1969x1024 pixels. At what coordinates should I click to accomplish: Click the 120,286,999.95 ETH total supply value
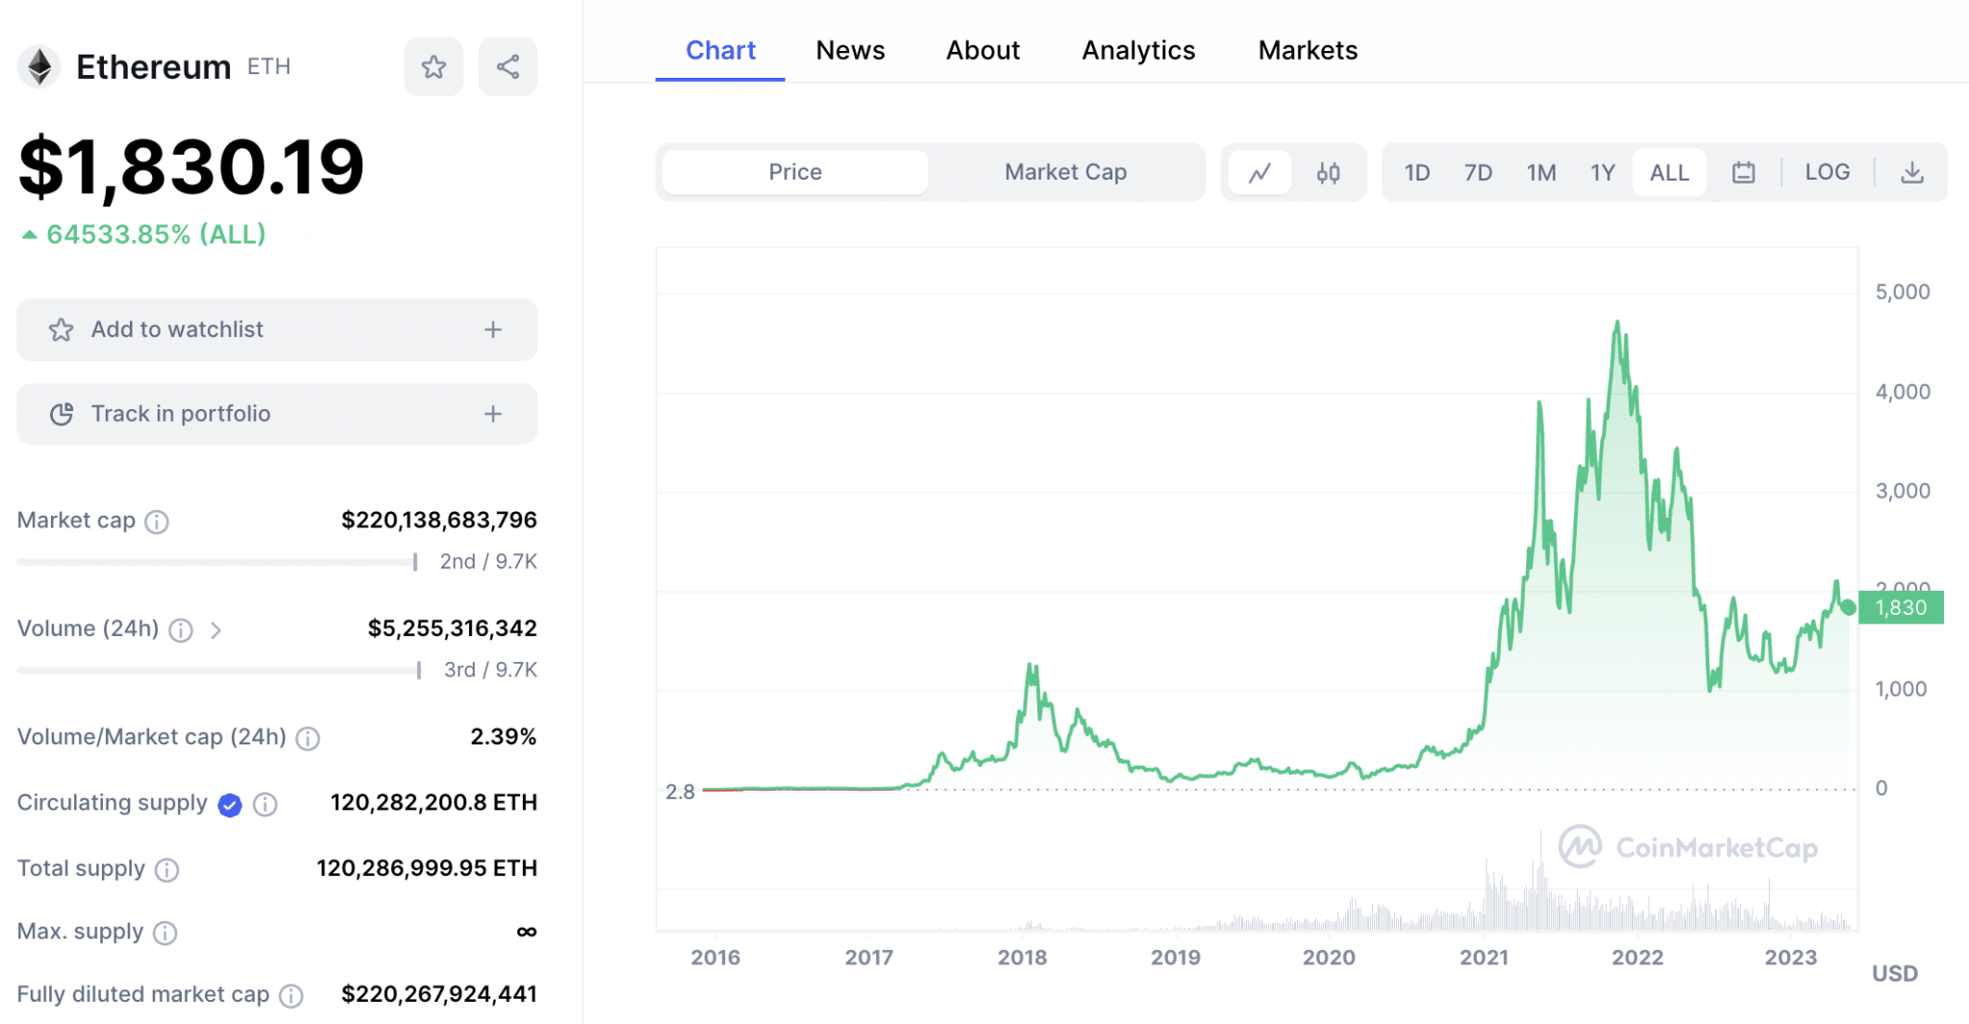[427, 868]
